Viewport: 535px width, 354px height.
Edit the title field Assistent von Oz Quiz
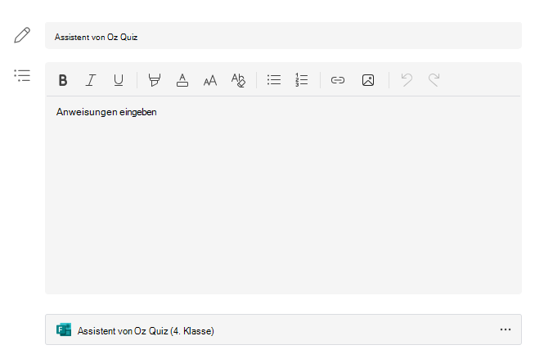283,35
